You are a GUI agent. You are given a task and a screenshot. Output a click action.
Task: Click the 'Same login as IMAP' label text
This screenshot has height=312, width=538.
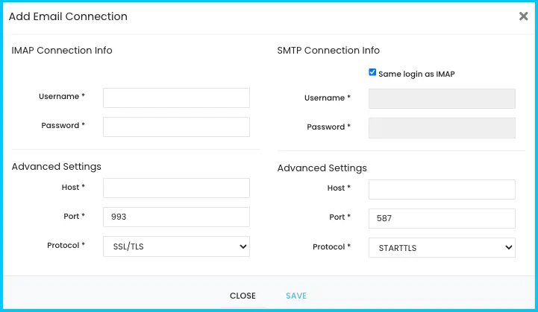[x=416, y=74]
